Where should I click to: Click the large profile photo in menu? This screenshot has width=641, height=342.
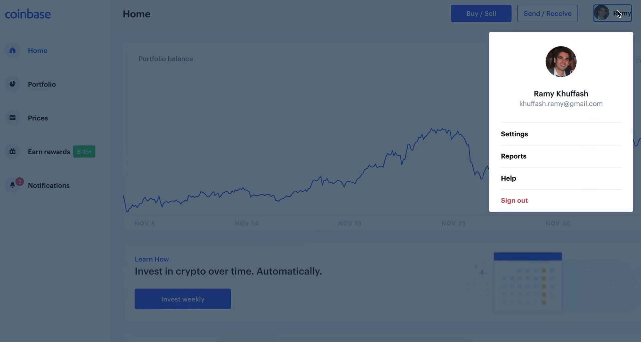(x=561, y=62)
